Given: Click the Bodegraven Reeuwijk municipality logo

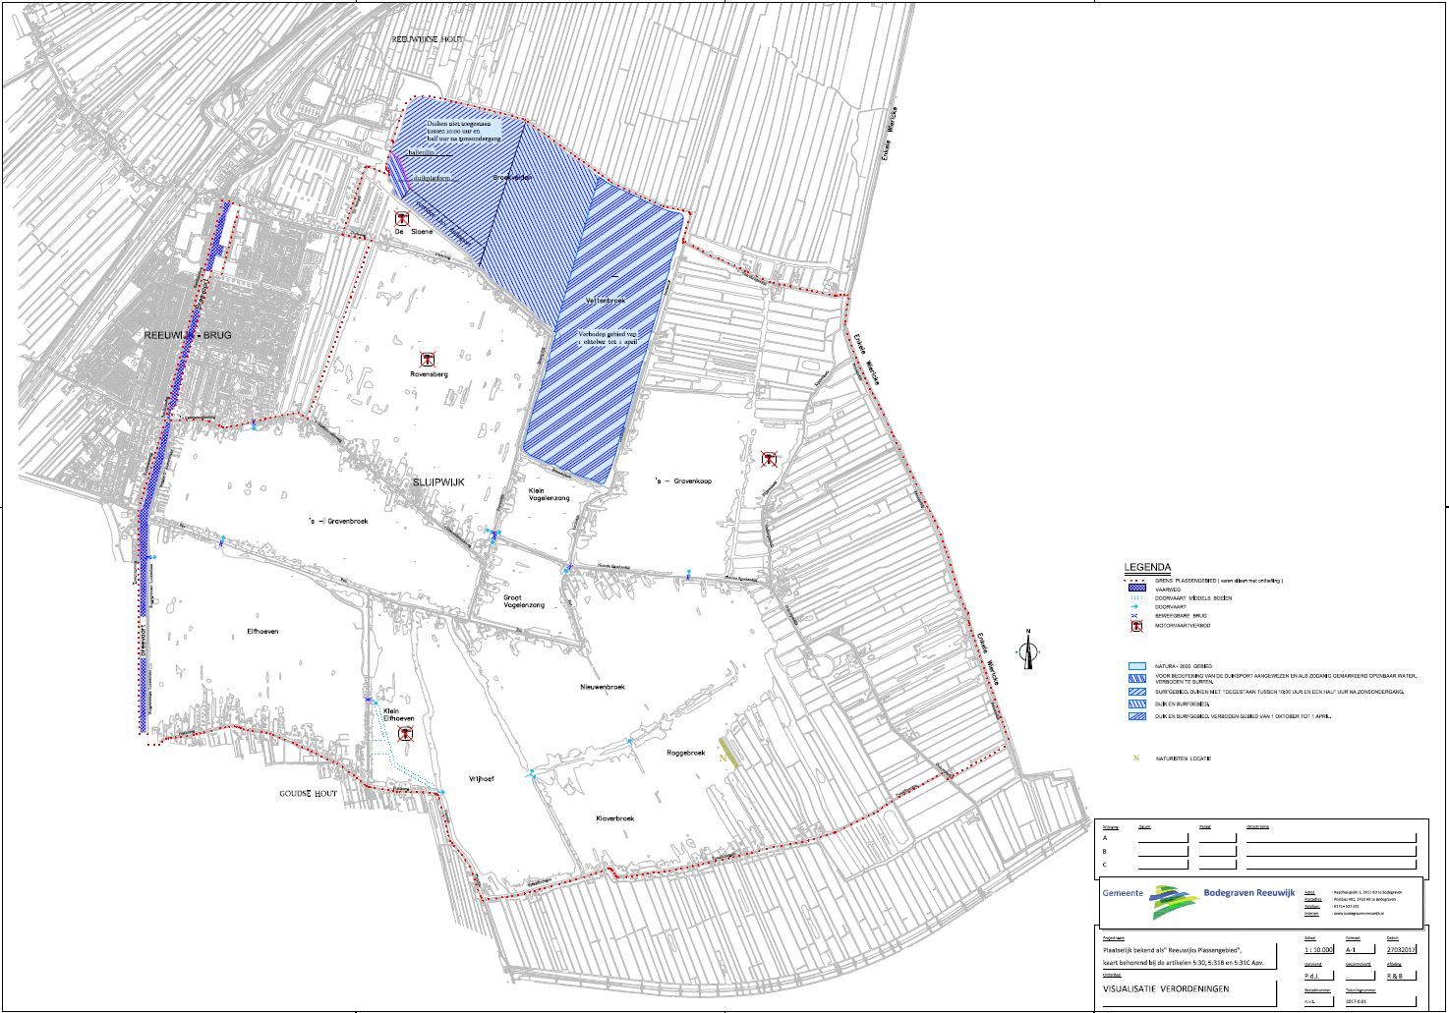Looking at the screenshot, I should tap(1175, 901).
